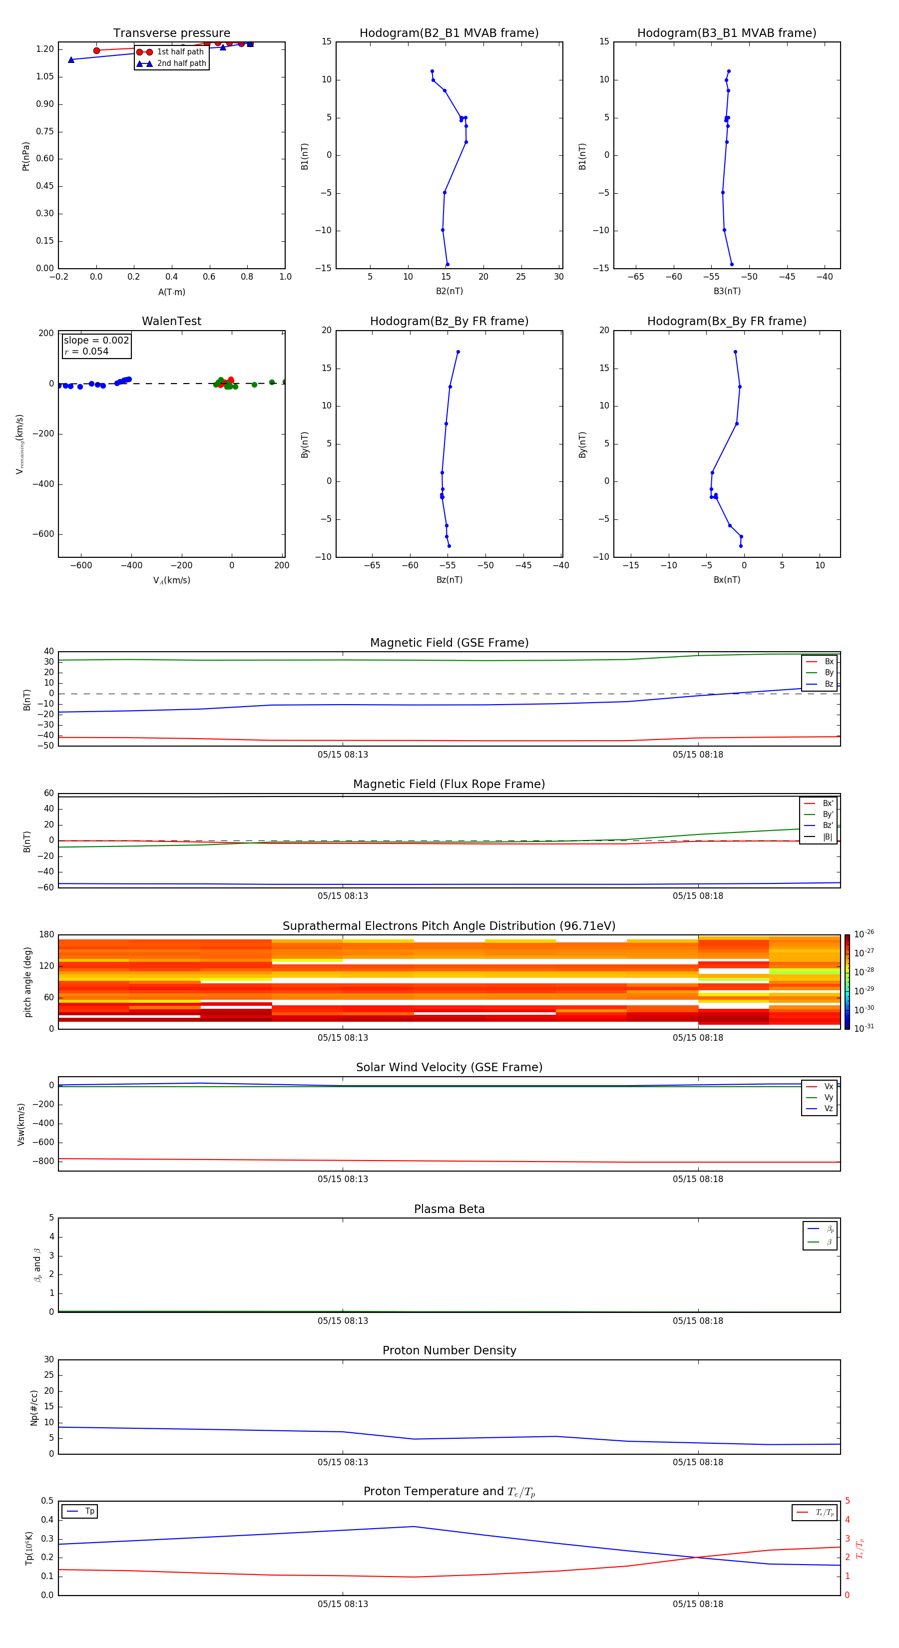Select the "Proton Temperature and Te/Tp" title

pos(449,1492)
